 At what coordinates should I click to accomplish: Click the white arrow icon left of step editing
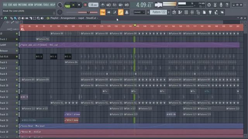click(x=108, y=12)
